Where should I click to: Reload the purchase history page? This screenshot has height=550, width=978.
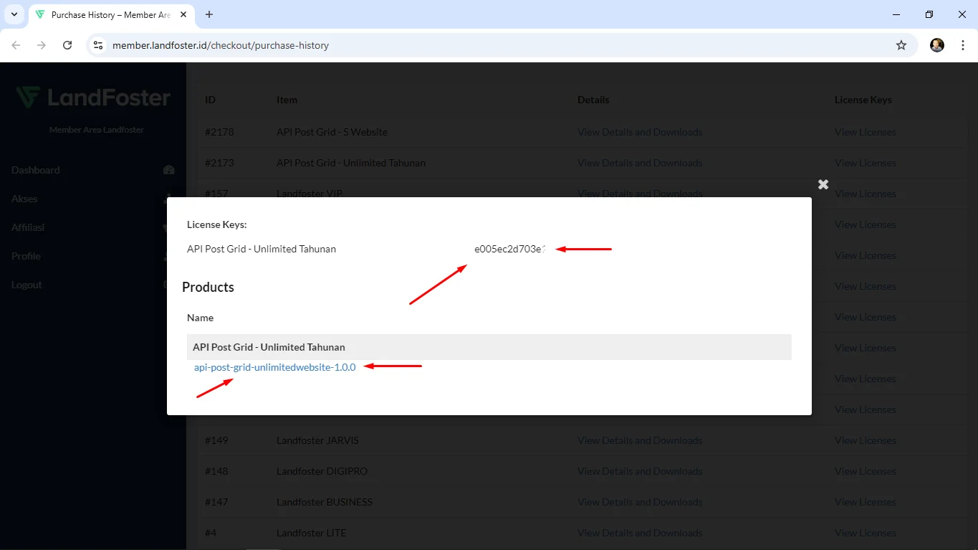click(67, 45)
